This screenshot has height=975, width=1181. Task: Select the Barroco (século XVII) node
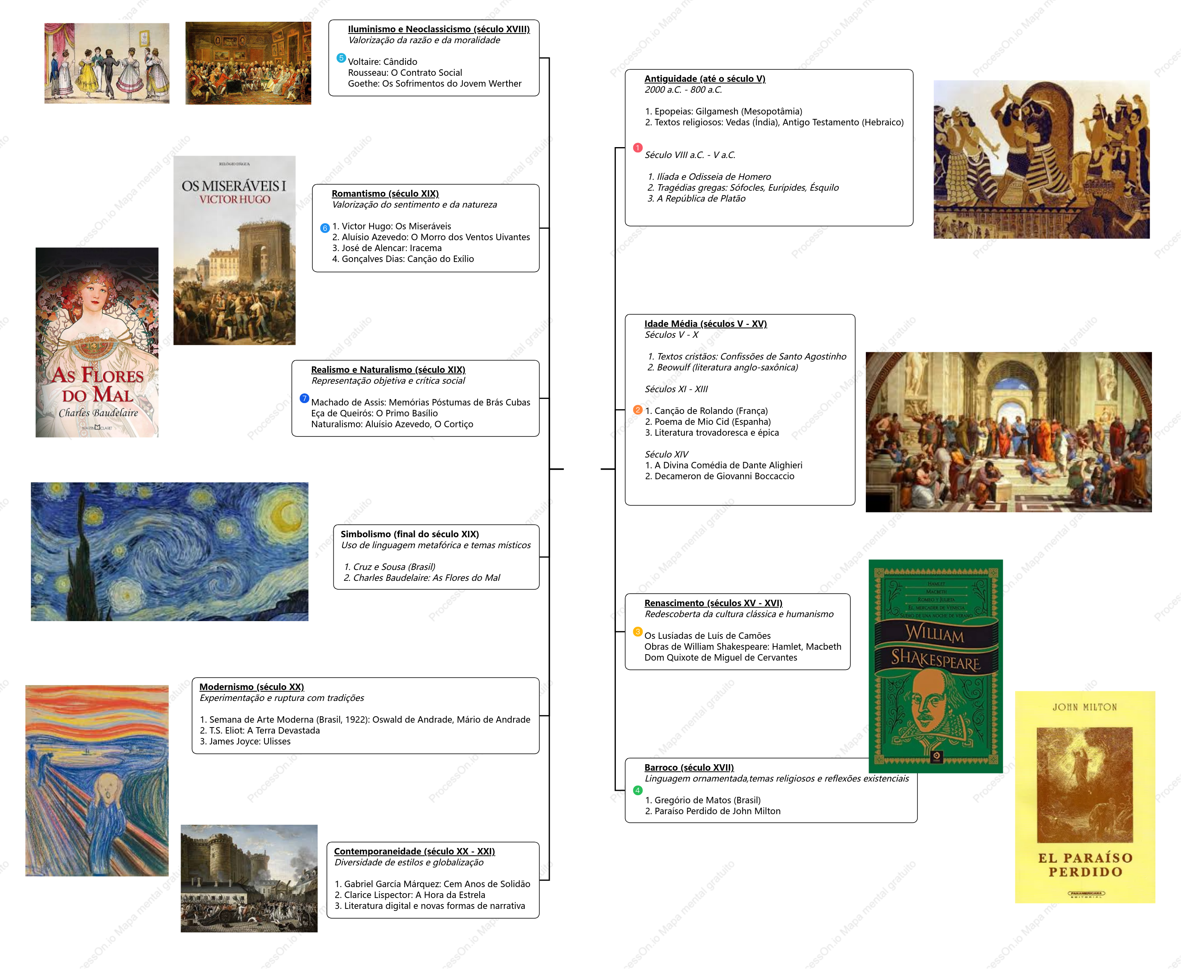[771, 791]
